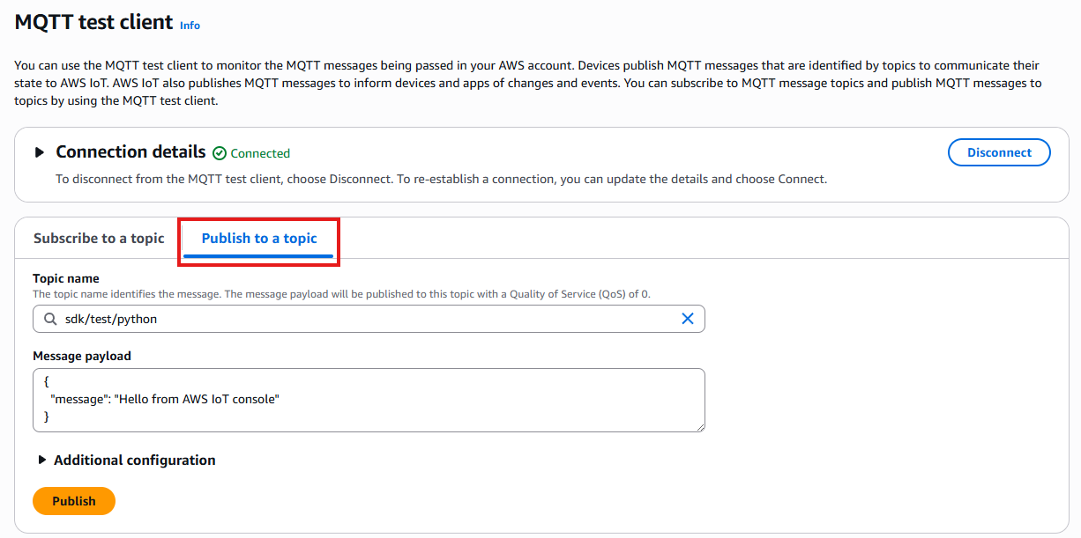Click the "Hello from AWS IoT console" payload line
Image resolution: width=1081 pixels, height=538 pixels.
point(165,400)
